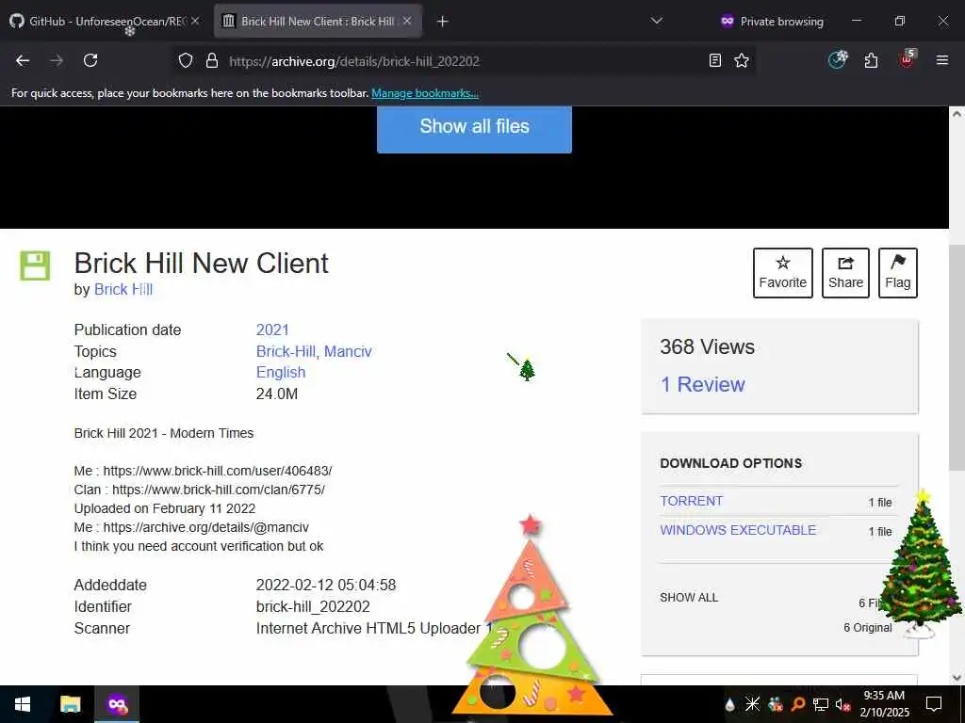Open the 2021 publication date link

point(272,330)
